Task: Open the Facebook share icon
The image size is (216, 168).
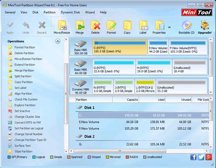Action: coord(193,157)
